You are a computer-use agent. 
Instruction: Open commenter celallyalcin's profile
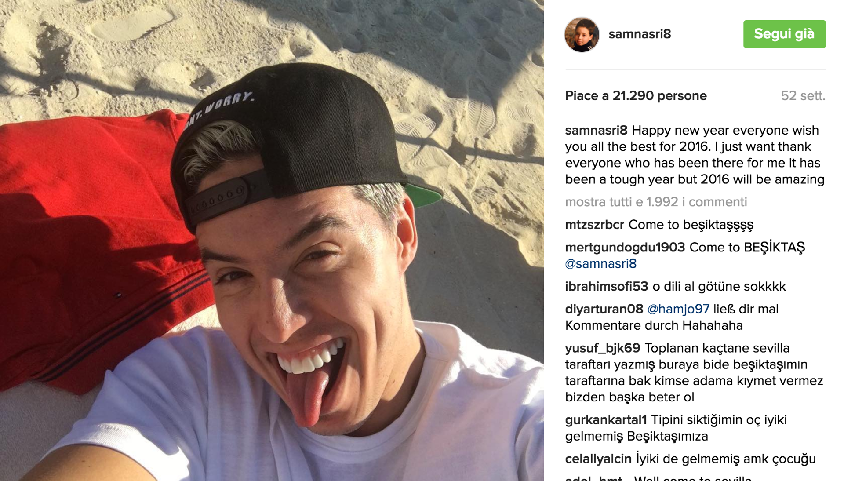pos(598,459)
